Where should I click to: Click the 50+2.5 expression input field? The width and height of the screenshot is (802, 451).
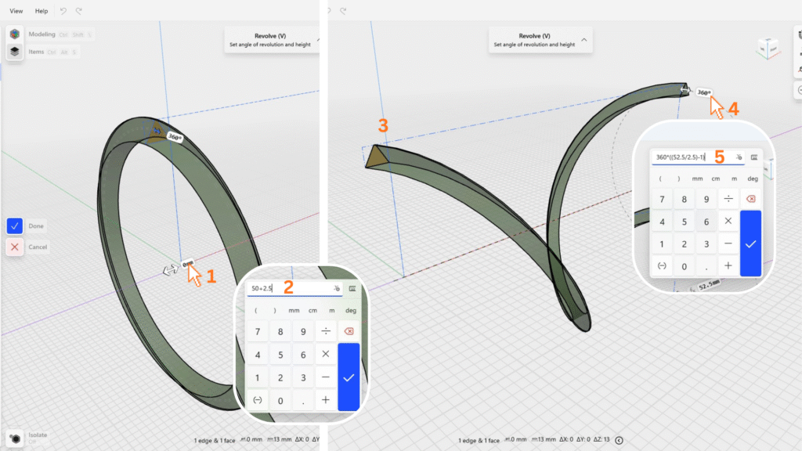pos(286,289)
